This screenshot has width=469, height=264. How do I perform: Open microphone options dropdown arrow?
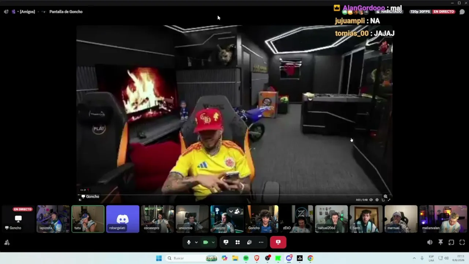coord(196,242)
